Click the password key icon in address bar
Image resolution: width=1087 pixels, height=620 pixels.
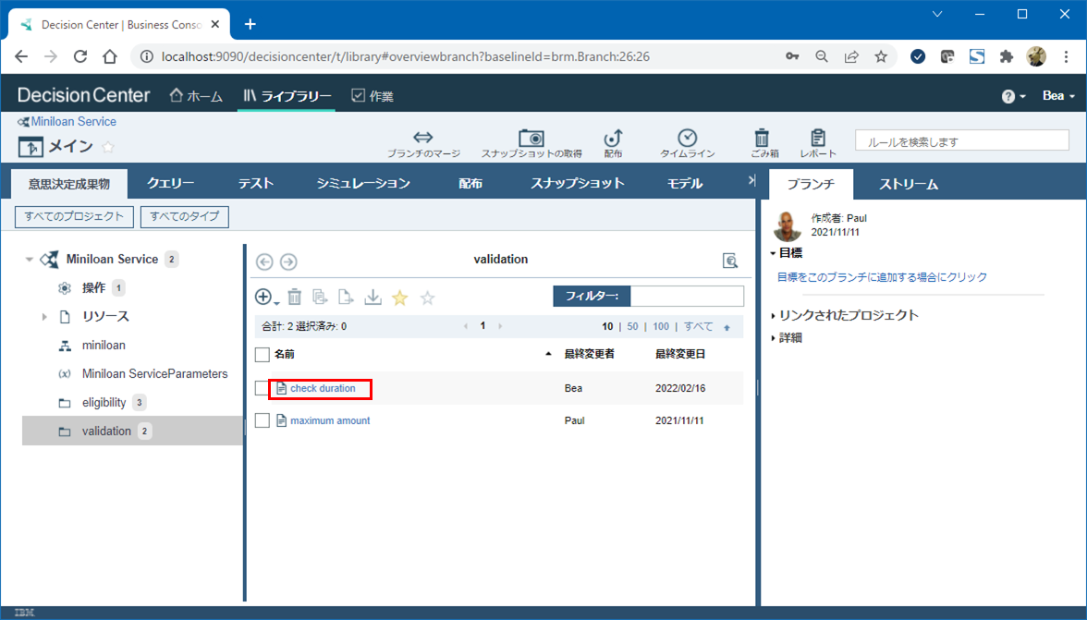(792, 56)
